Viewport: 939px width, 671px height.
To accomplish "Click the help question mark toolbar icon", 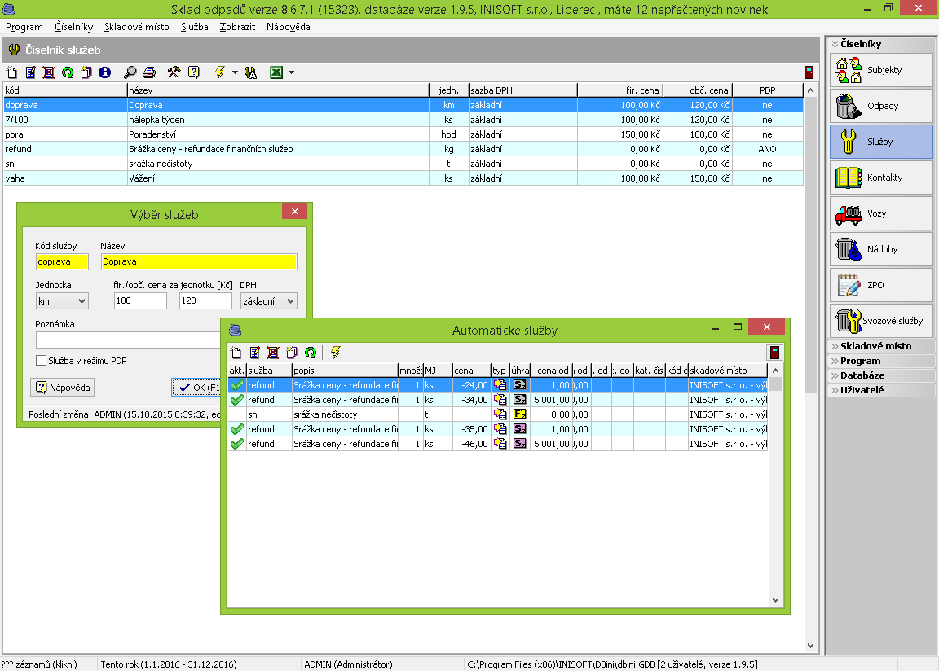I will coord(193,72).
